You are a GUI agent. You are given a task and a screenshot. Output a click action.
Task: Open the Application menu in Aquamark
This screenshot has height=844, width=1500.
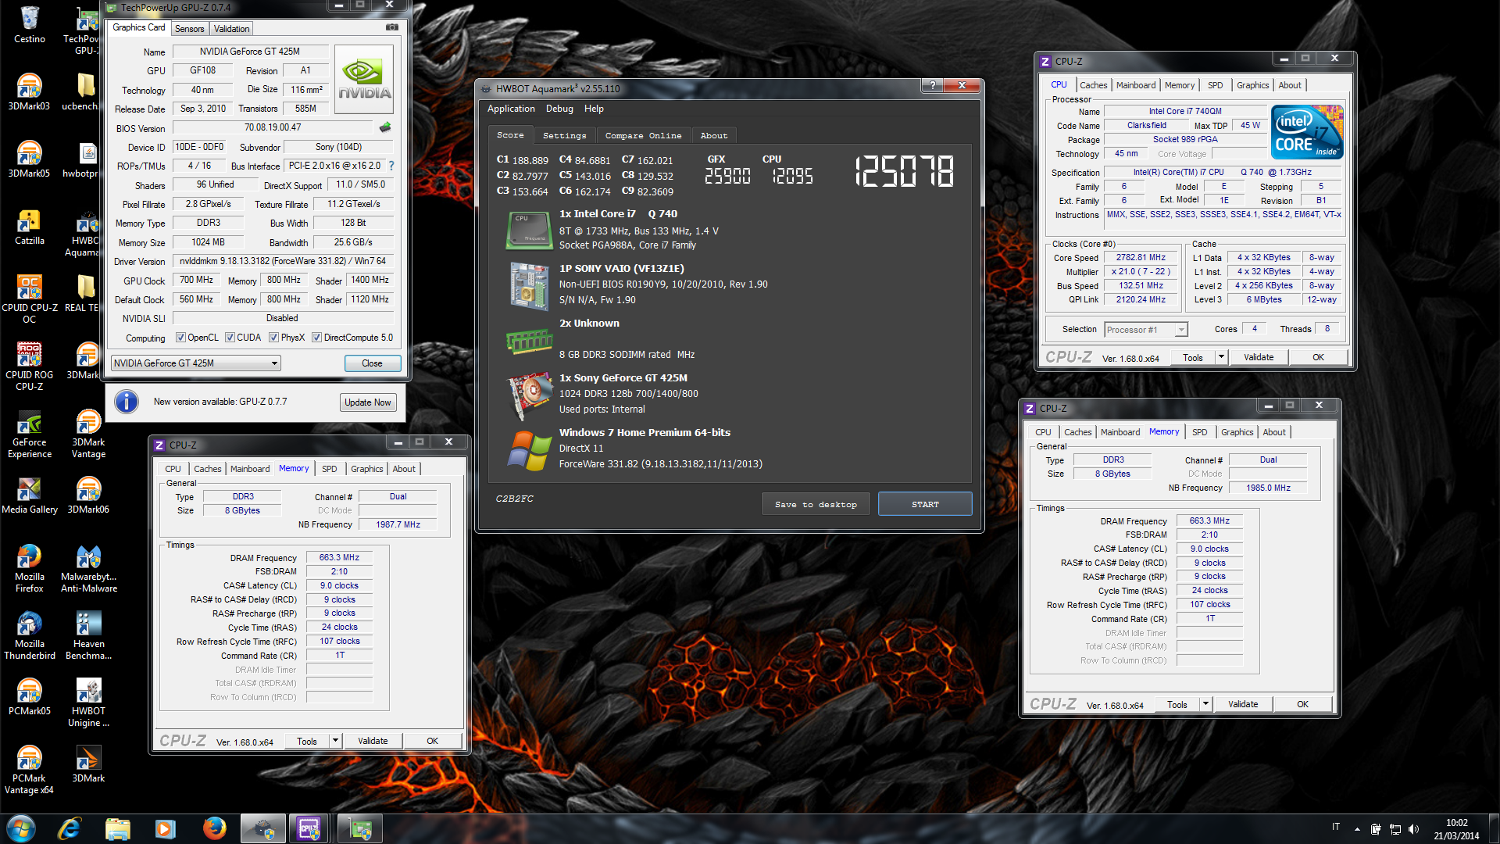pos(511,109)
